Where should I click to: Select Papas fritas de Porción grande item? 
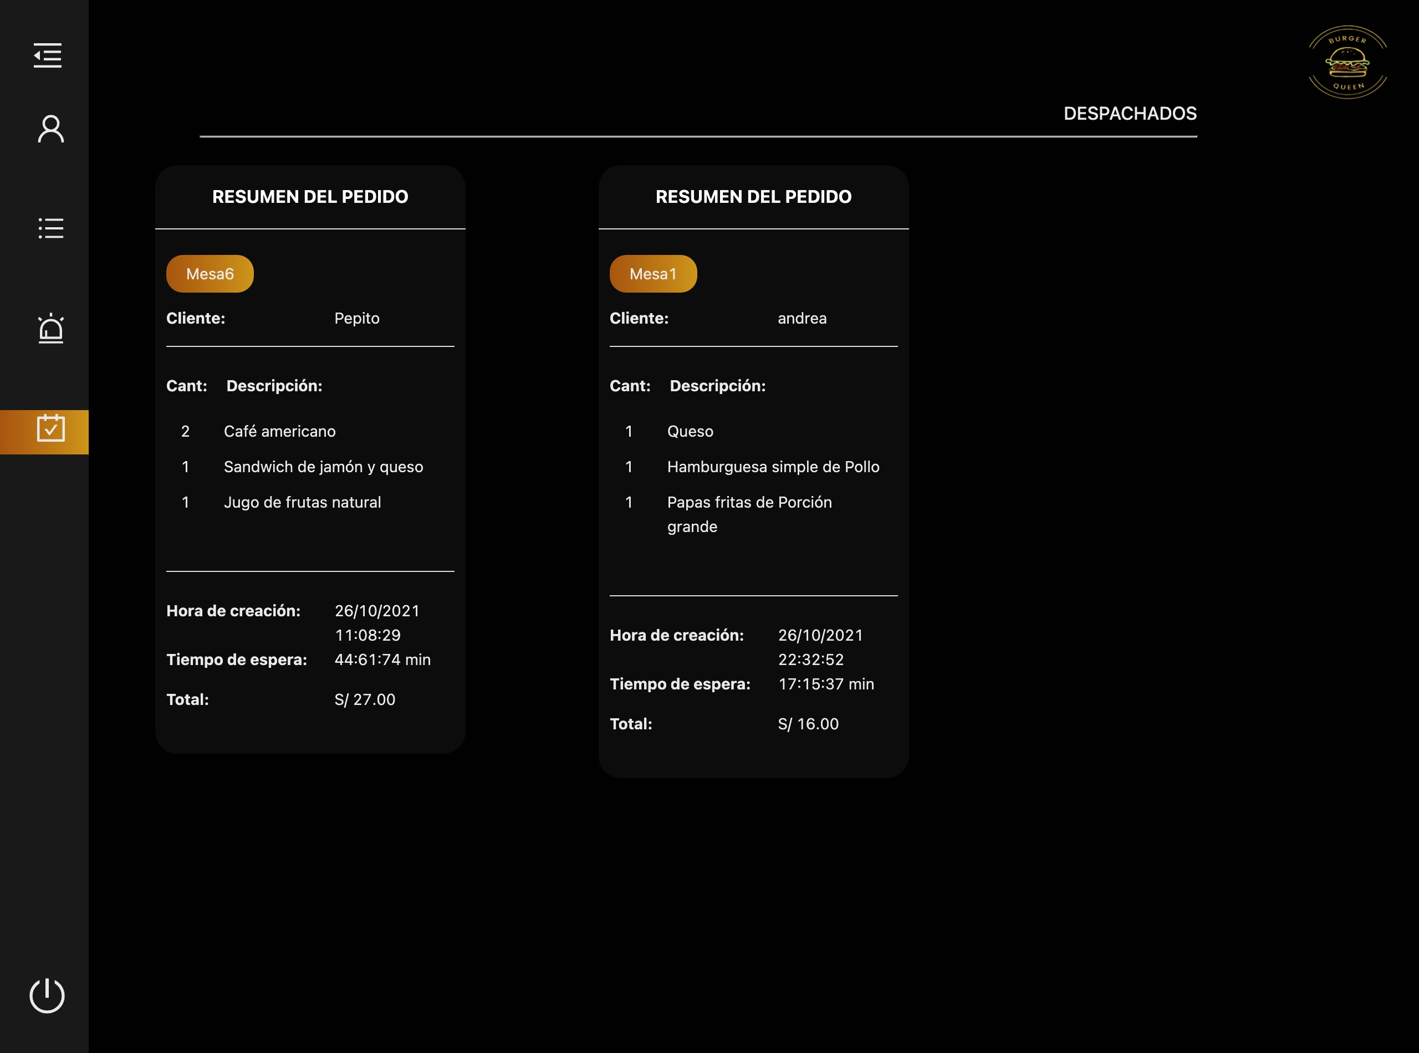pyautogui.click(x=749, y=514)
